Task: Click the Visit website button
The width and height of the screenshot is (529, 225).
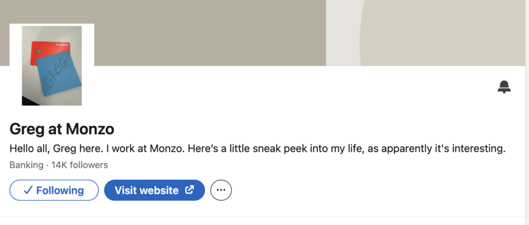Action: click(x=154, y=191)
